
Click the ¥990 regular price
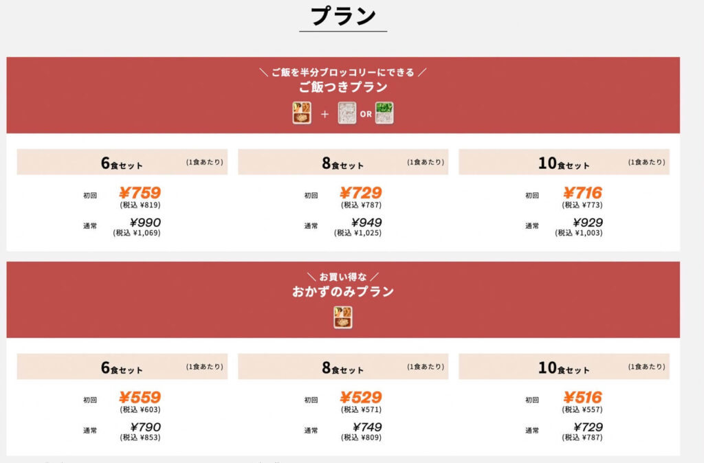pyautogui.click(x=145, y=223)
